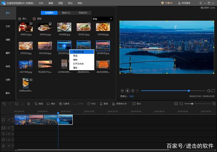
Task: Open the edit clip pencil icon
Action: click(x=17, y=104)
